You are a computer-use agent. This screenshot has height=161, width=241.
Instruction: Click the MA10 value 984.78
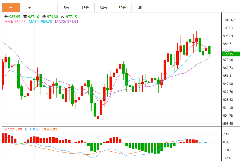click(46, 22)
